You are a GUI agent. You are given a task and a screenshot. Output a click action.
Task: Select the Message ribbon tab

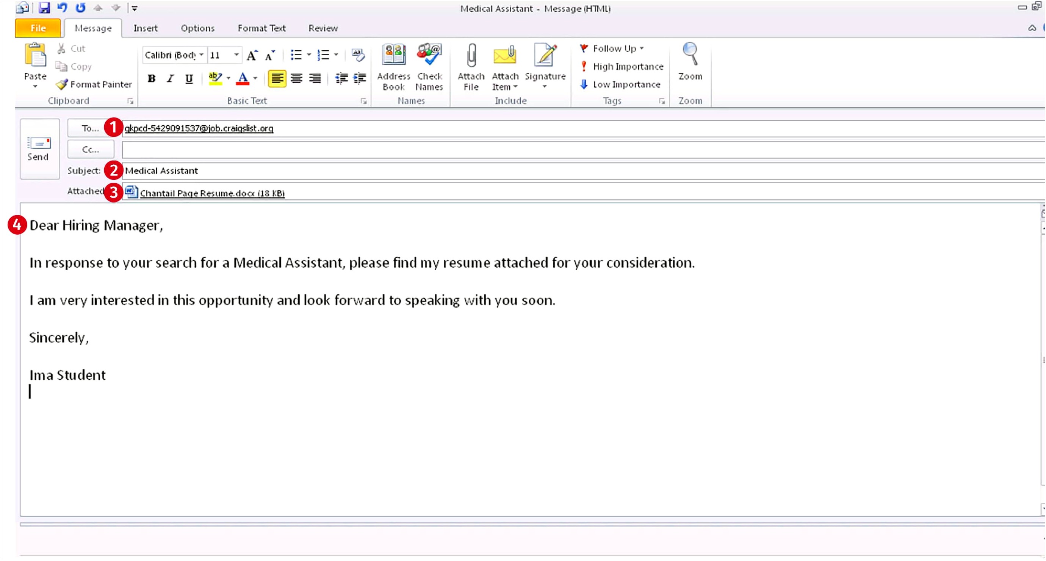[93, 28]
